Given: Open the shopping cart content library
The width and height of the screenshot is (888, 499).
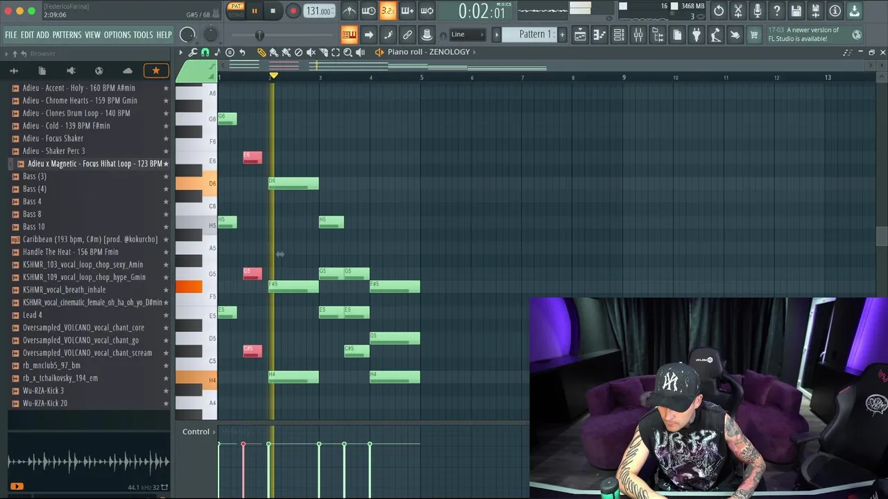Looking at the screenshot, I should pyautogui.click(x=754, y=35).
